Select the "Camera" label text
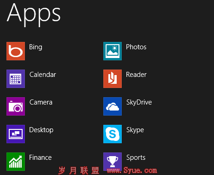 41,102
